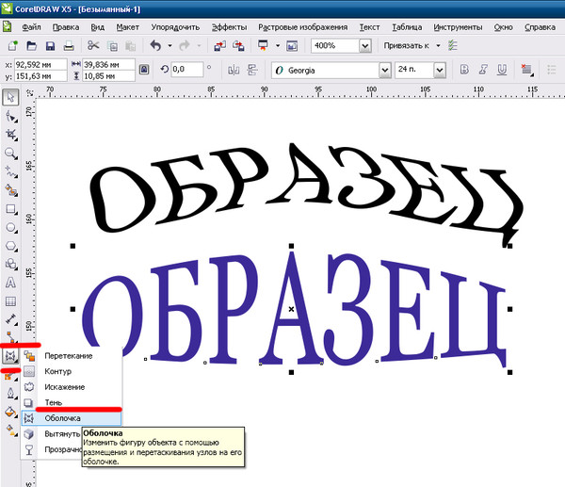Click the blue ОБРАЗЕЦ text object
Viewport: 565px width, 487px height.
(x=294, y=310)
